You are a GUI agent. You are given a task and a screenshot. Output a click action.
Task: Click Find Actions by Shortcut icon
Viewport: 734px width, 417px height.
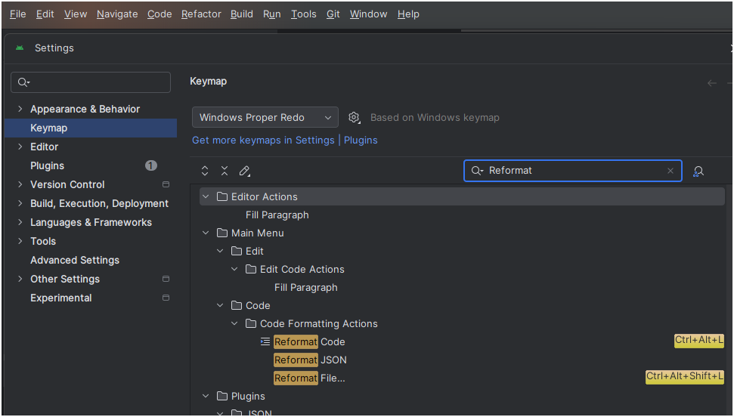(698, 171)
